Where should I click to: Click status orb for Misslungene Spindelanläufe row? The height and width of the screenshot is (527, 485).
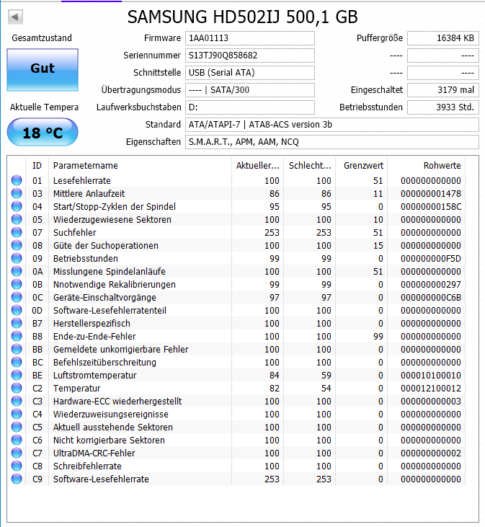[17, 271]
